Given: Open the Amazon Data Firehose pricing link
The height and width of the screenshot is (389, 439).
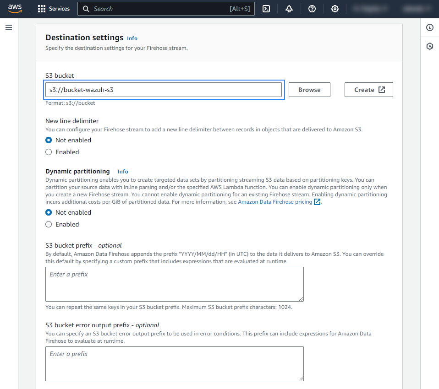Looking at the screenshot, I should click(x=275, y=202).
